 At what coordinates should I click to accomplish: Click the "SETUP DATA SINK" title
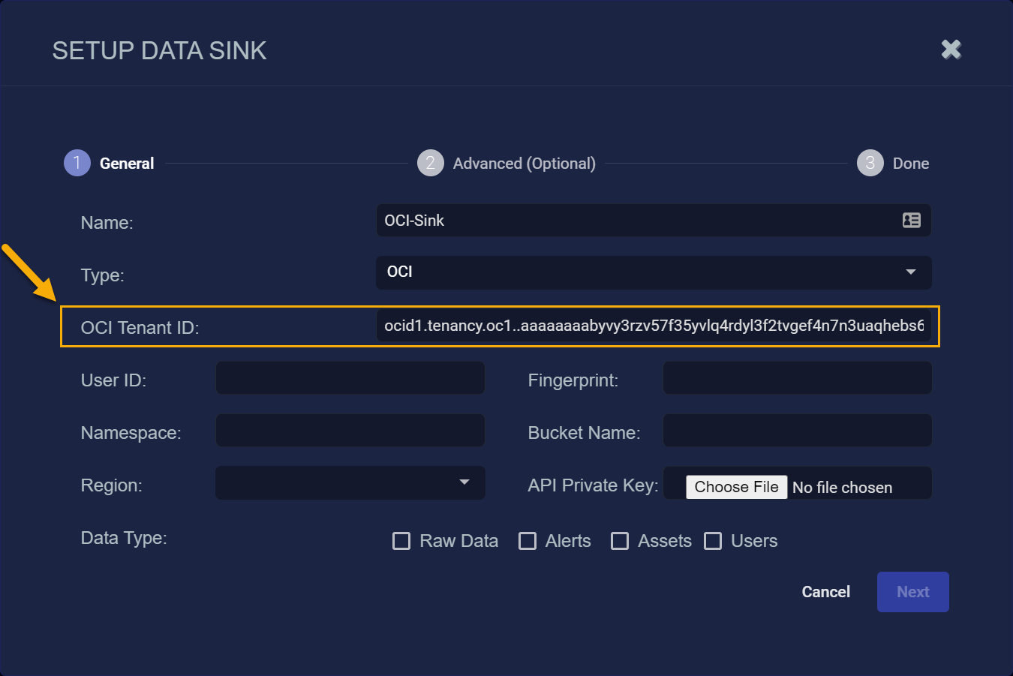[160, 50]
